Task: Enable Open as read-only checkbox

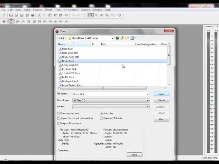Action: click(x=59, y=113)
